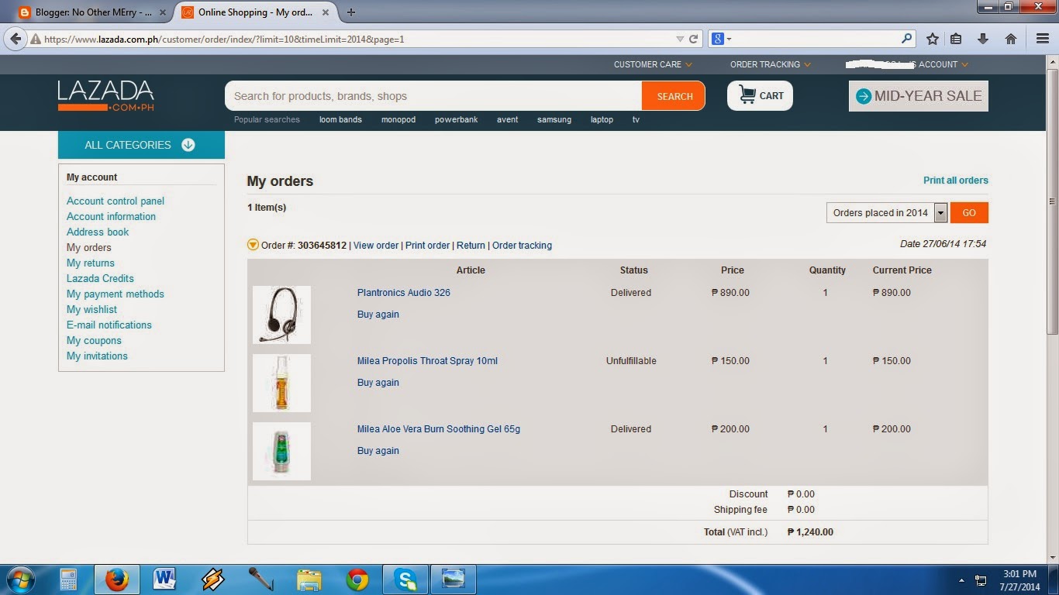This screenshot has width=1059, height=595.
Task: Click the orange GO button
Action: (x=969, y=213)
